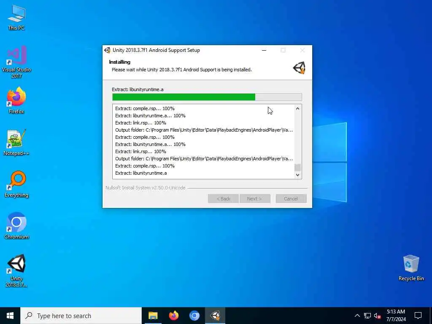Open the clock showing 5:13 AM

click(396, 316)
